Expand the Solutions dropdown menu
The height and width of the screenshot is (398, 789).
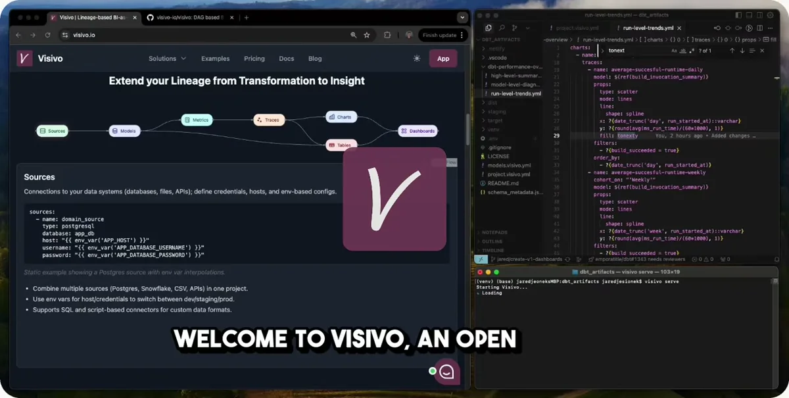tap(167, 59)
